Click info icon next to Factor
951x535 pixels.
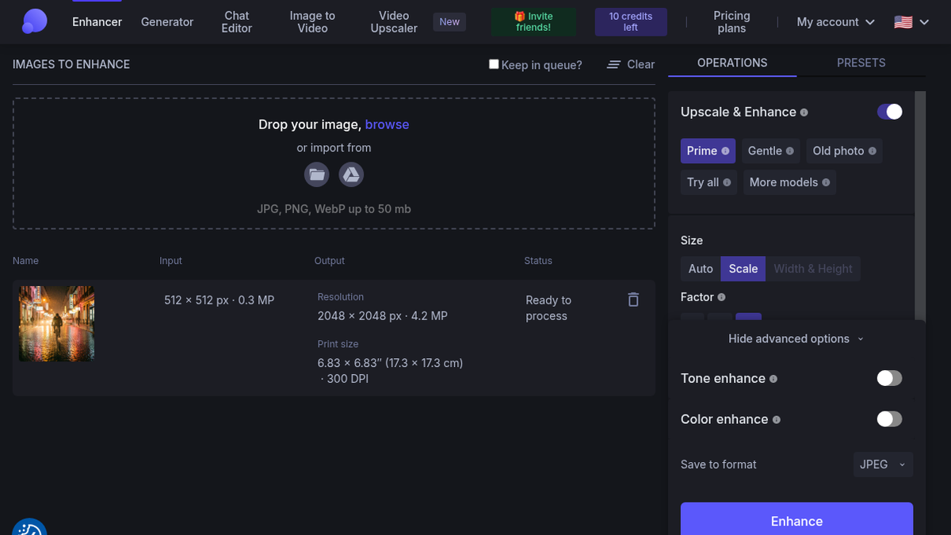point(721,297)
